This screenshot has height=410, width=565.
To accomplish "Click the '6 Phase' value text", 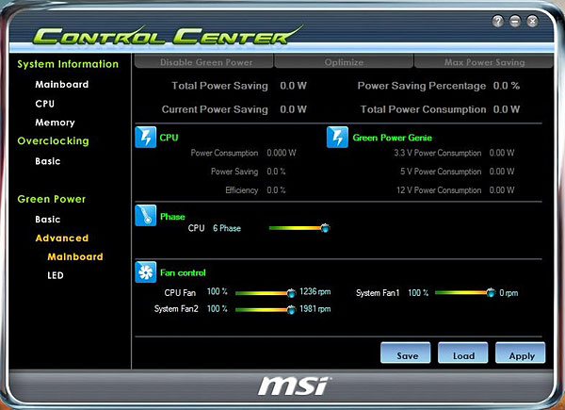I will pyautogui.click(x=227, y=228).
